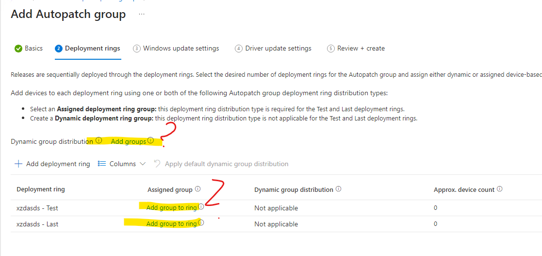Show info for Assigned group column
The height and width of the screenshot is (256, 542).
(197, 189)
